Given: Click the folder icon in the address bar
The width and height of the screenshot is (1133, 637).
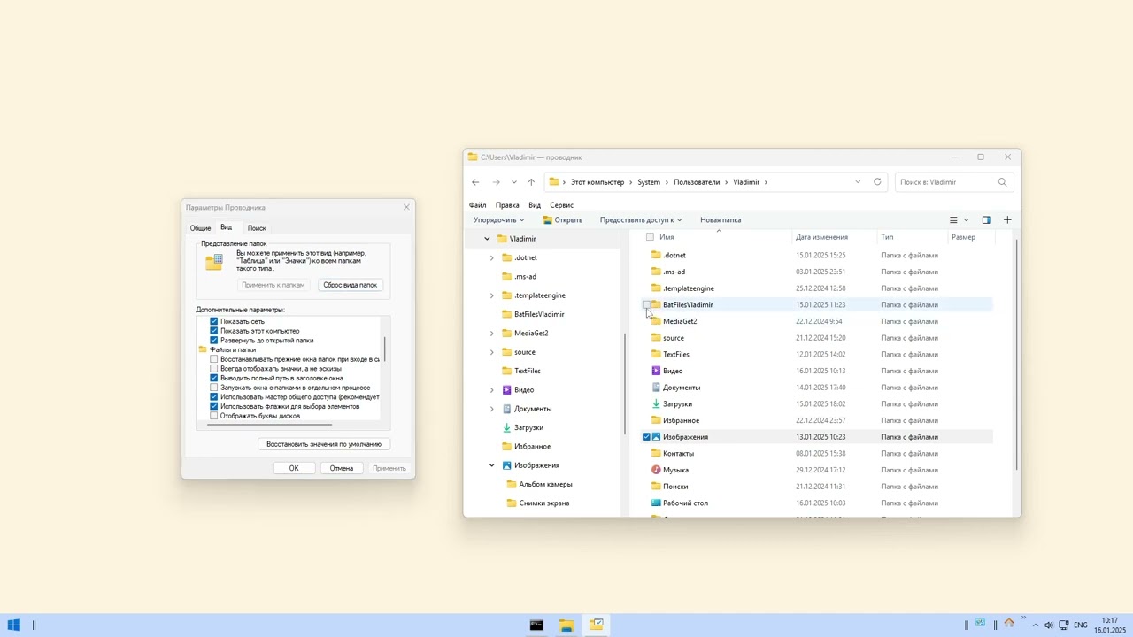Looking at the screenshot, I should tap(554, 182).
